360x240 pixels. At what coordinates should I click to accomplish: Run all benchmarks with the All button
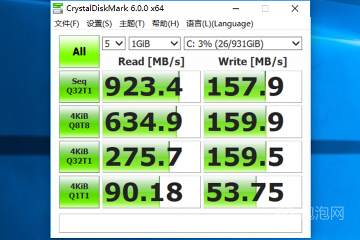[x=79, y=51]
